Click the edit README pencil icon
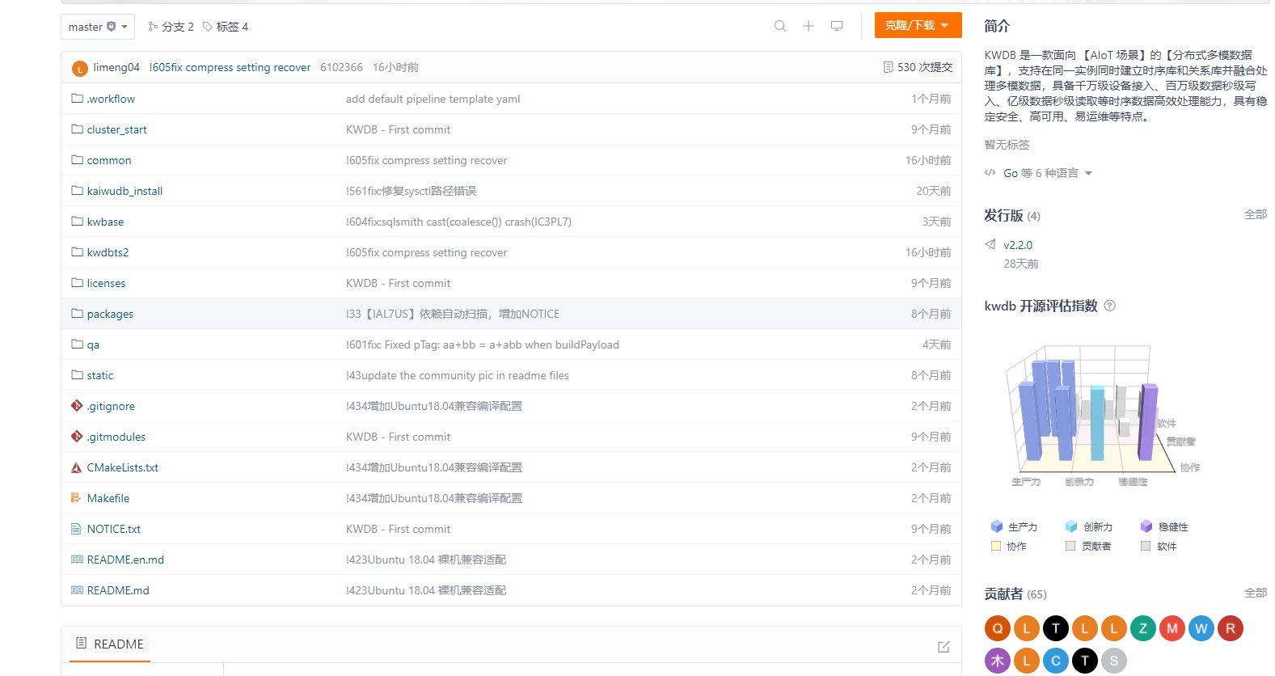 pyautogui.click(x=944, y=647)
